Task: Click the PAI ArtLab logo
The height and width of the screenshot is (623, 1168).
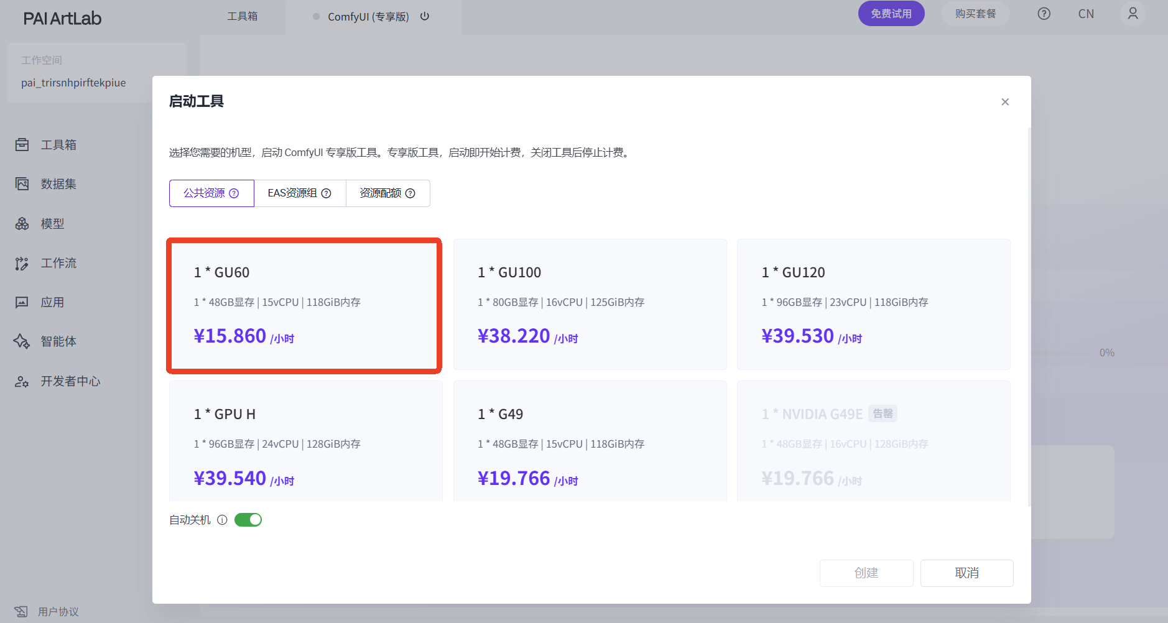Action: point(62,19)
